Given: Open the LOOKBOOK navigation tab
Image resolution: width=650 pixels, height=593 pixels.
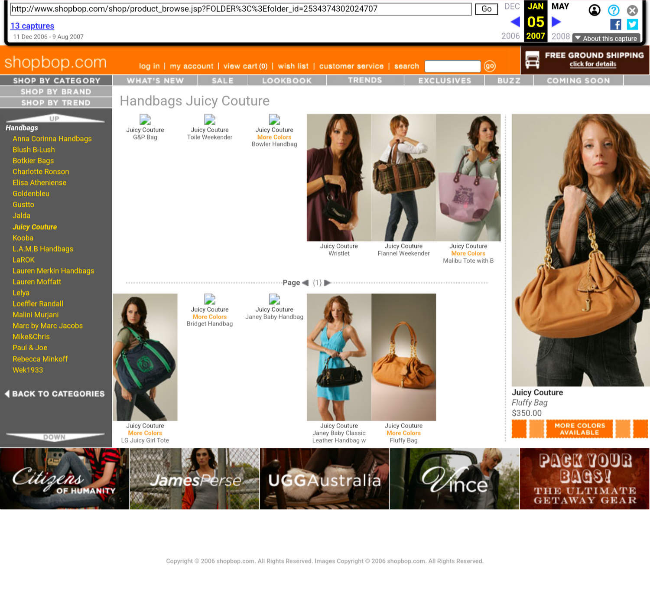Looking at the screenshot, I should click(287, 81).
